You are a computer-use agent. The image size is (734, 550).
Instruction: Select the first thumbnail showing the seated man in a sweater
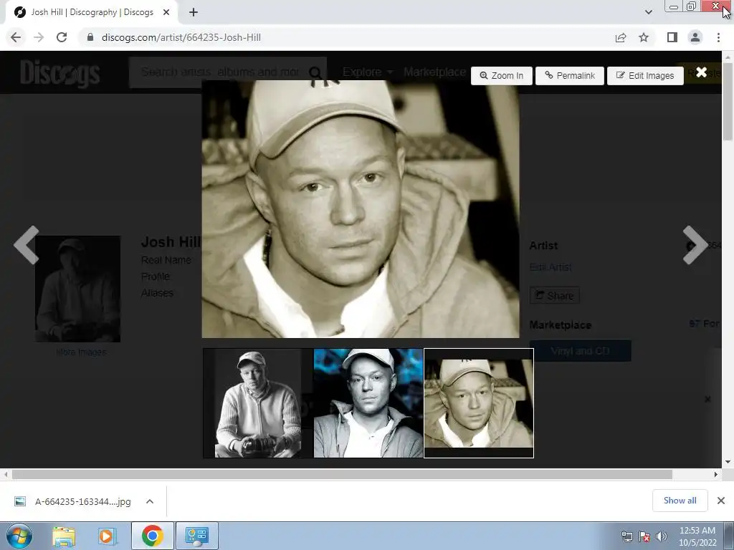(x=258, y=403)
